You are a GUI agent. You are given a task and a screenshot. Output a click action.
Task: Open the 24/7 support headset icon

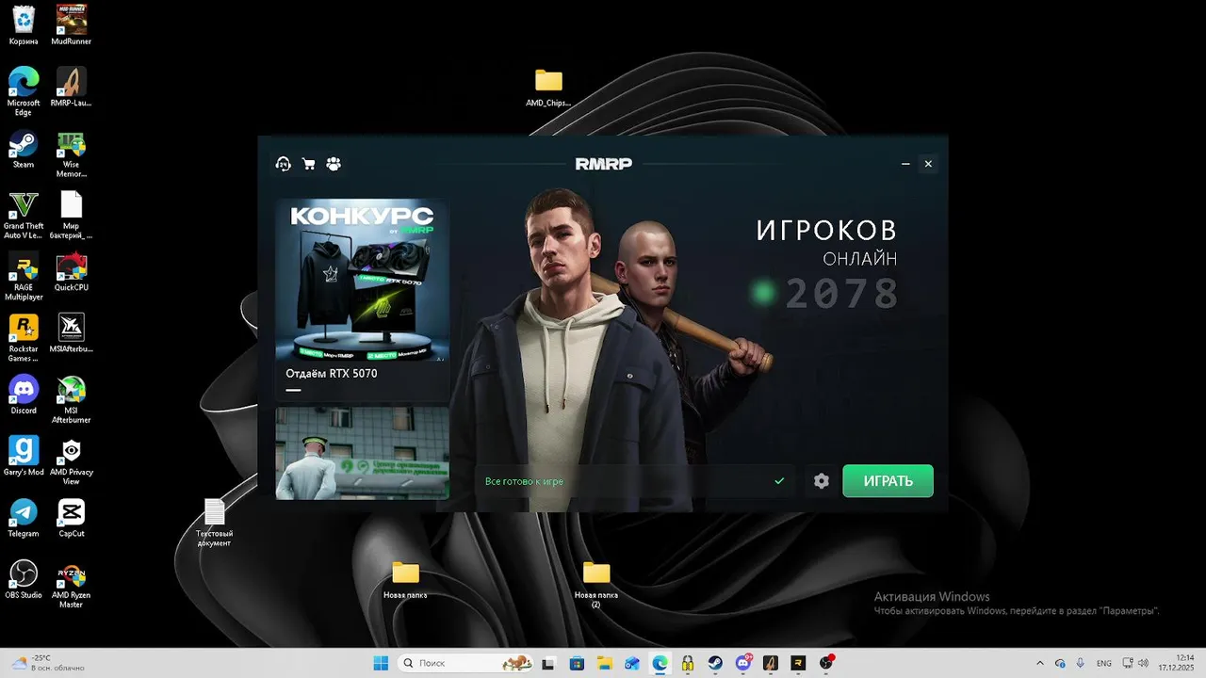(283, 164)
